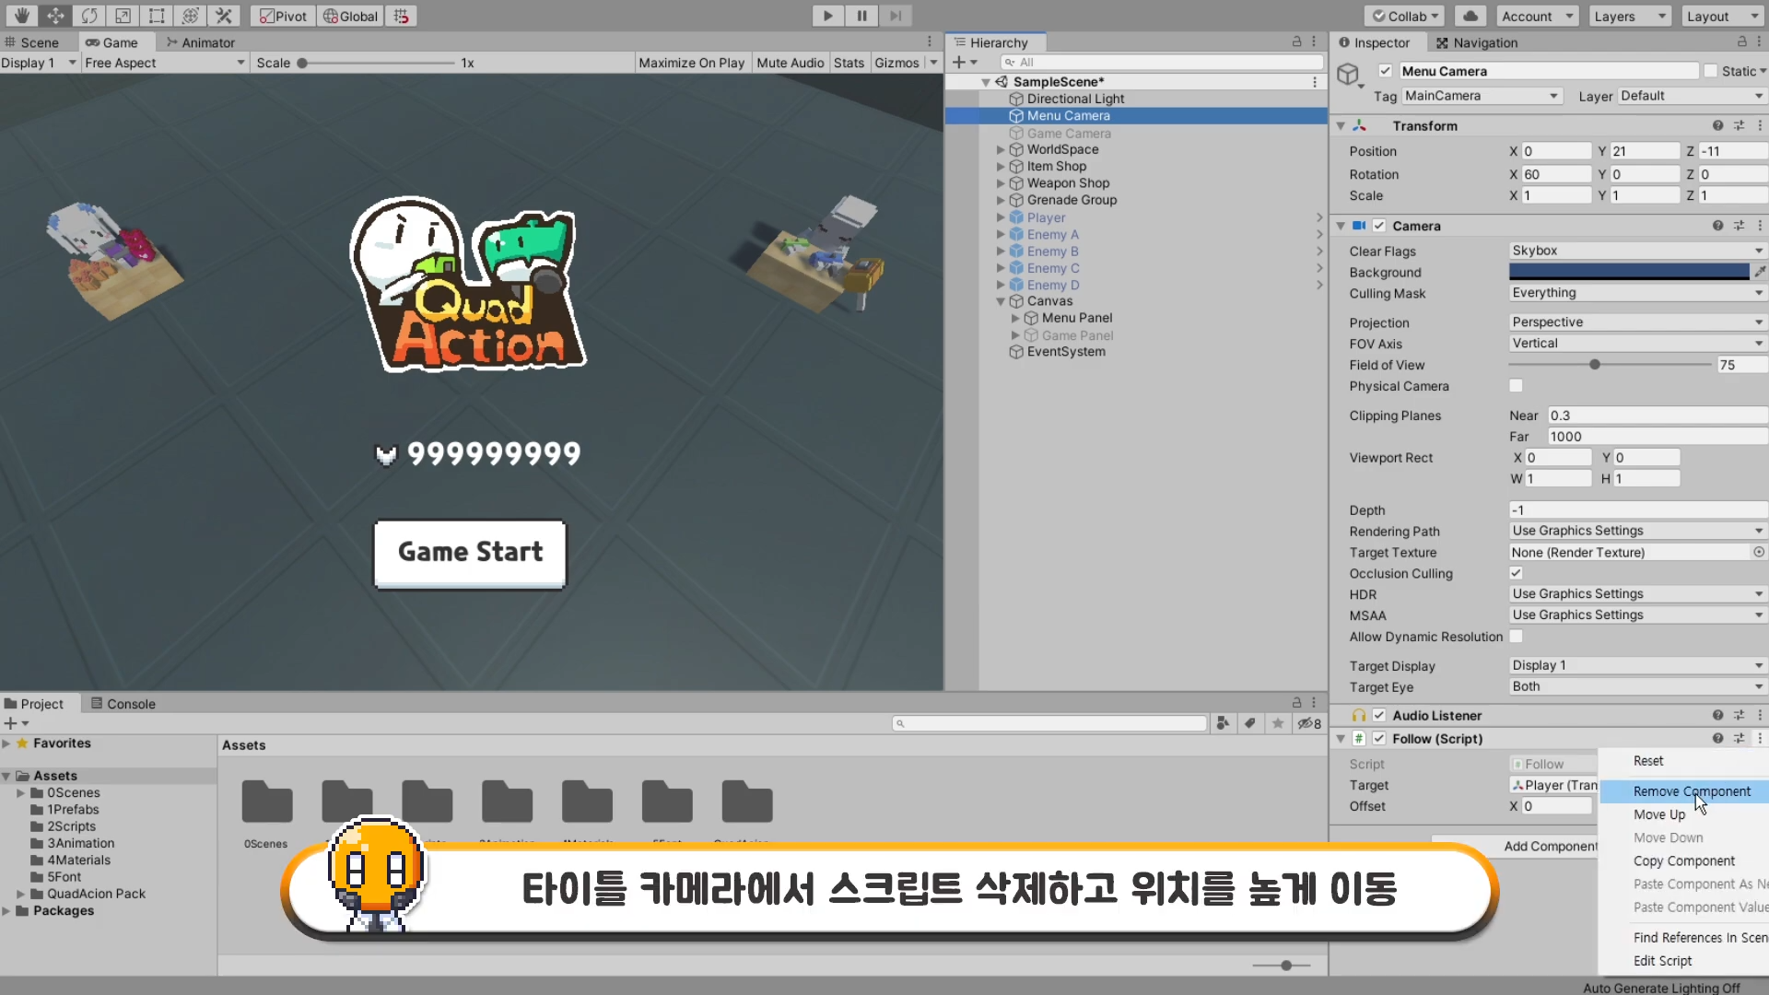Click Maximize On Play button

pyautogui.click(x=691, y=63)
